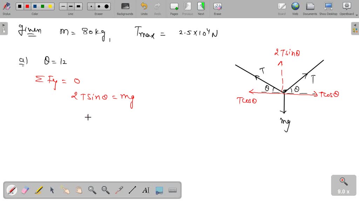This screenshot has height=201, width=359.
Task: Choose the green color swatch
Action: [x=42, y=6]
